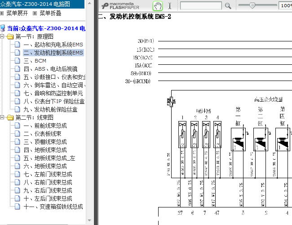This screenshot has height=225, width=292.
Task: Open 十一、变速箱搭铁线总成 page
Action: point(53,207)
